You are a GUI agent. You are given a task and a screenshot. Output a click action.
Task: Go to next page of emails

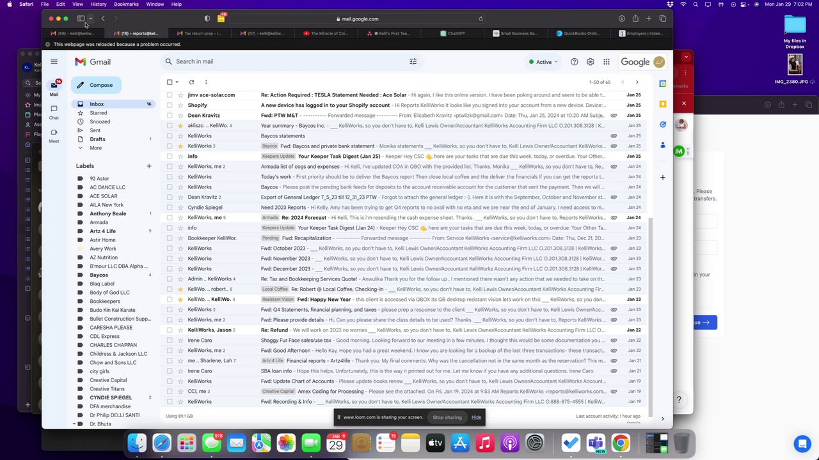click(x=637, y=82)
